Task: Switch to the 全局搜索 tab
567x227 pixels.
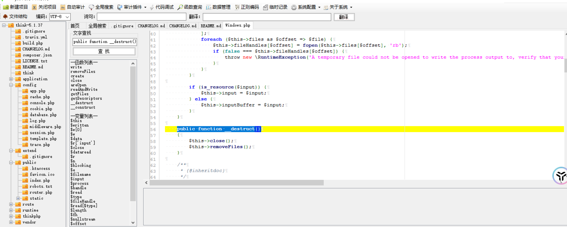Action: tap(97, 26)
